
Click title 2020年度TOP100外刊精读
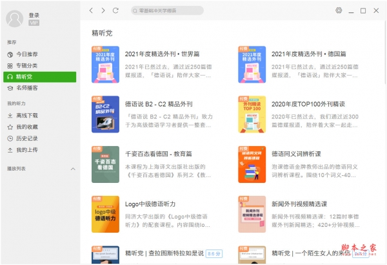pos(308,104)
